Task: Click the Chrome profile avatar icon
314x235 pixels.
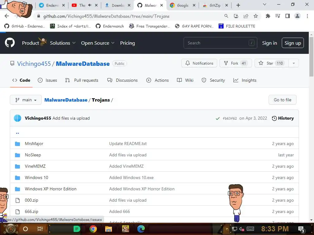Action: click(297, 16)
